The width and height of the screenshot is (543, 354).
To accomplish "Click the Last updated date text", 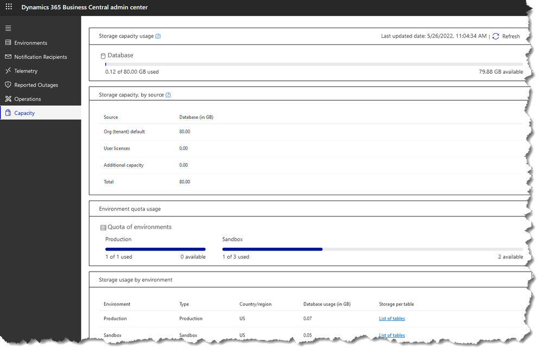I will click(x=433, y=36).
